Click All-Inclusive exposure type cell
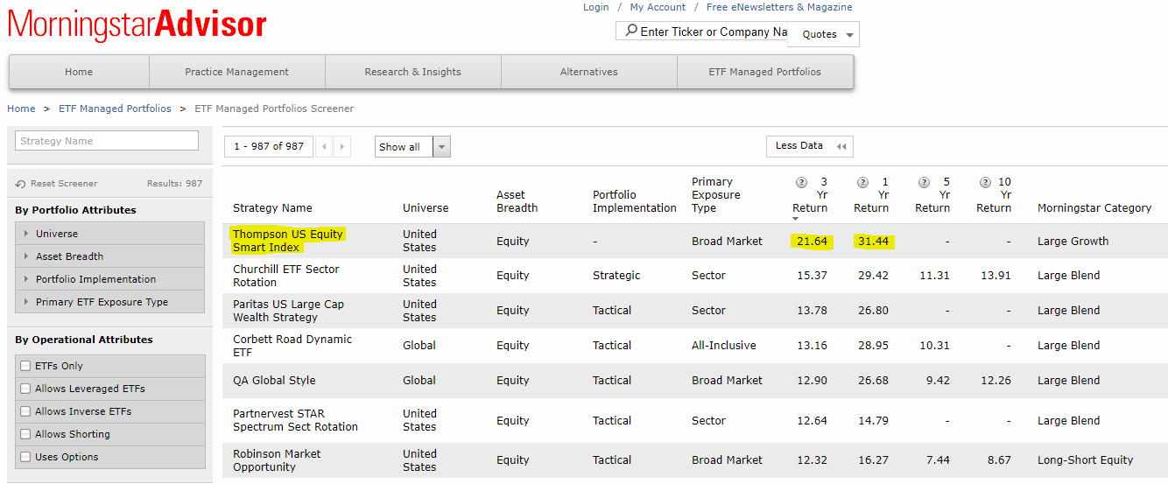1168x484 pixels. 724,346
